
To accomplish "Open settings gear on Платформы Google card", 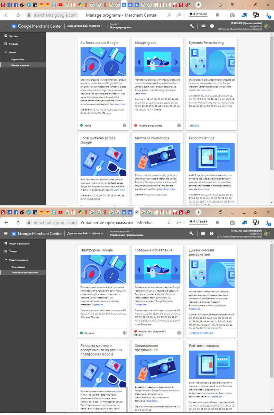I will tap(125, 333).
